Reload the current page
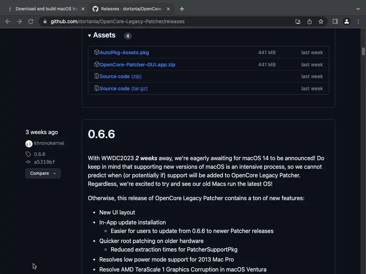 pos(31,21)
